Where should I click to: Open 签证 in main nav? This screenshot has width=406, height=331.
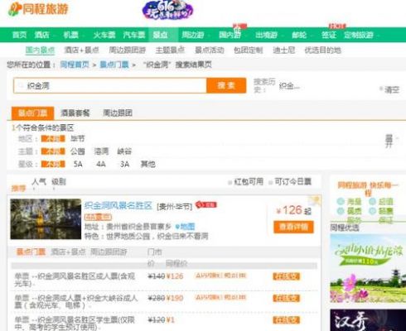pyautogui.click(x=329, y=35)
